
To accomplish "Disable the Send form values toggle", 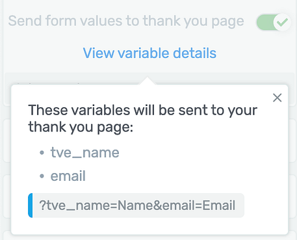I will coord(274,22).
